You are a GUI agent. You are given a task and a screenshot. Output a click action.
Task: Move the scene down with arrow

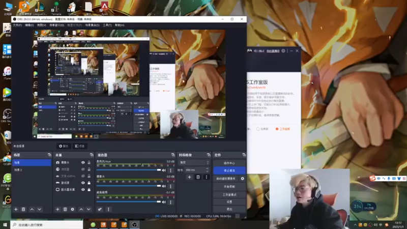[x=40, y=209]
